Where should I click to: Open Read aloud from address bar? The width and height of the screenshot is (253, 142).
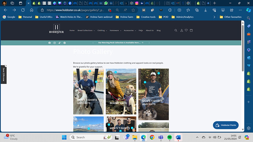[x=125, y=10]
